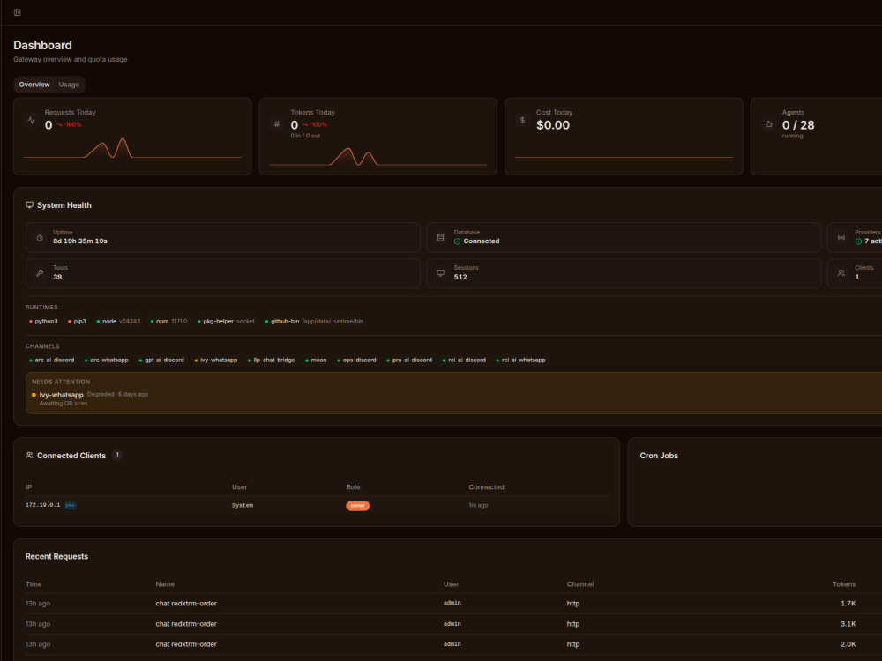Screen dimensions: 882x661
Task: Select the node runtime entry
Action: pyautogui.click(x=118, y=322)
